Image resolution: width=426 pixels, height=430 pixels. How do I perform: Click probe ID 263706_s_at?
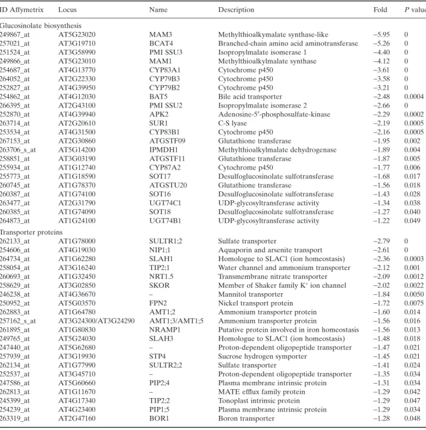tap(18, 150)
